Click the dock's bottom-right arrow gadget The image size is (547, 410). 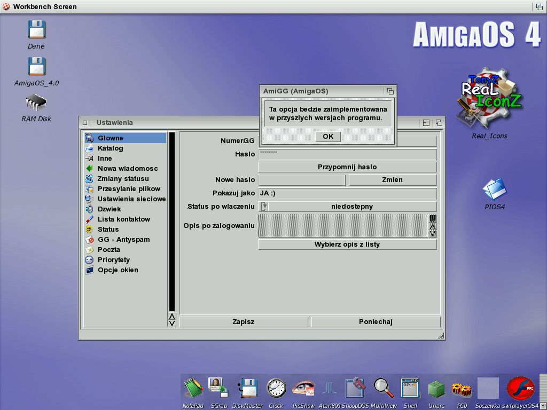pyautogui.click(x=542, y=406)
